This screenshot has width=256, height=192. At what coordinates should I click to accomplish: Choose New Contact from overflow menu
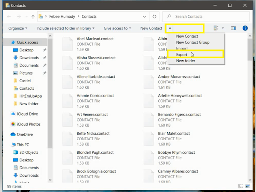pos(187,36)
